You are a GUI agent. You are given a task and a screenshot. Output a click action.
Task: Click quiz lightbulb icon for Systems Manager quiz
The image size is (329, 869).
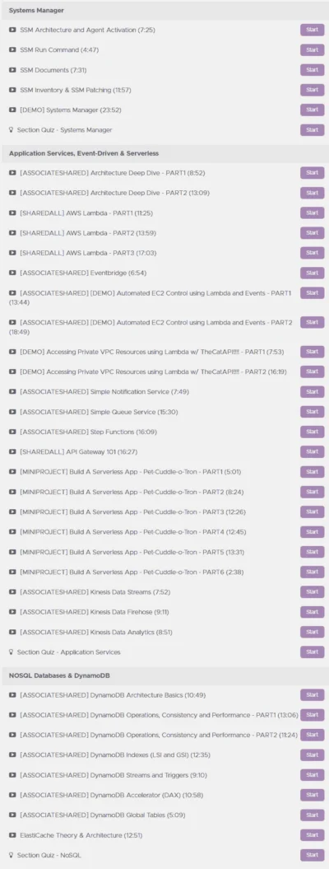point(11,129)
